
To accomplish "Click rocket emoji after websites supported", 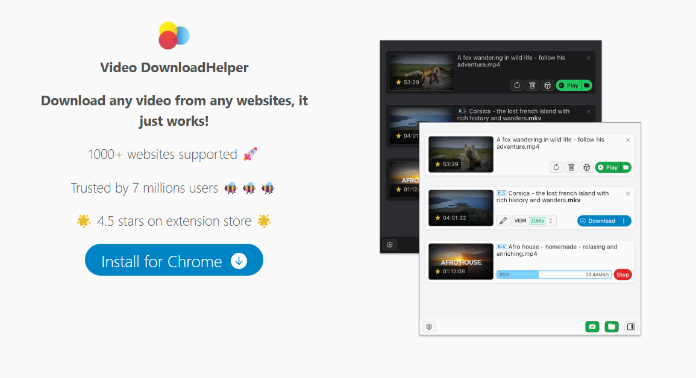I will coord(250,154).
